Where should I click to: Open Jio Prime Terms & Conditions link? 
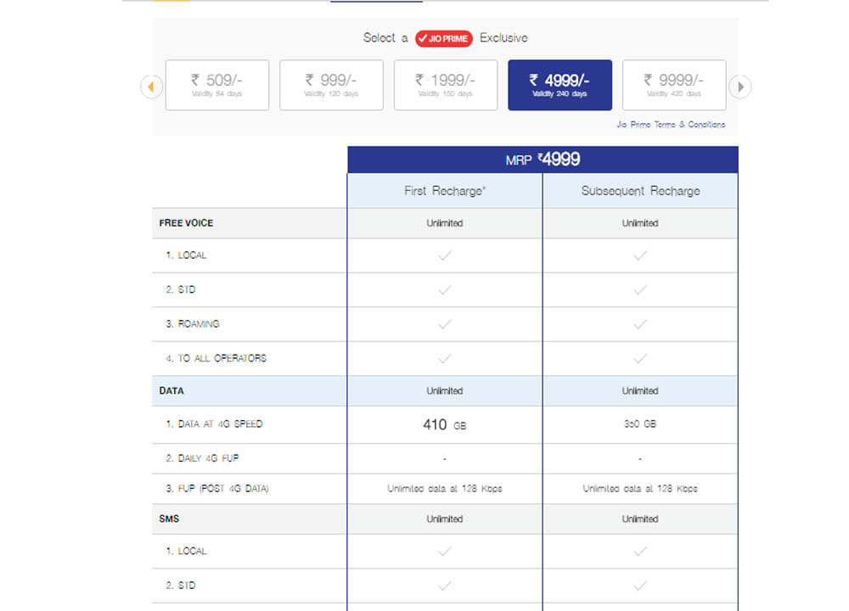[671, 125]
